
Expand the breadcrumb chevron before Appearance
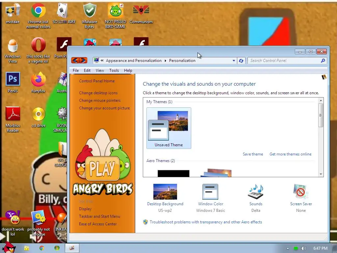click(x=102, y=61)
